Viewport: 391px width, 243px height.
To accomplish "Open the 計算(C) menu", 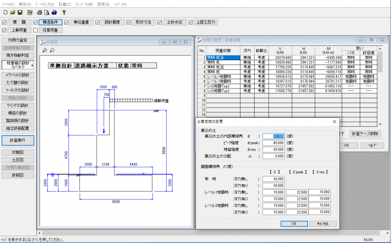I will pos(65,4).
